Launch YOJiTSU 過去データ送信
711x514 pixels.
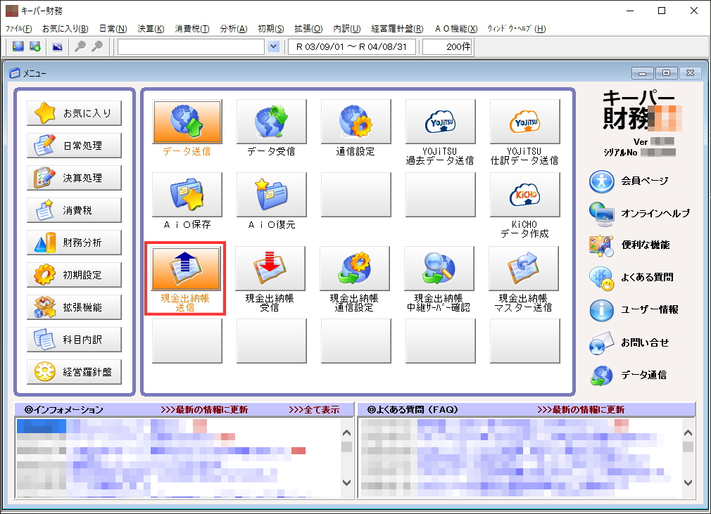(x=440, y=122)
